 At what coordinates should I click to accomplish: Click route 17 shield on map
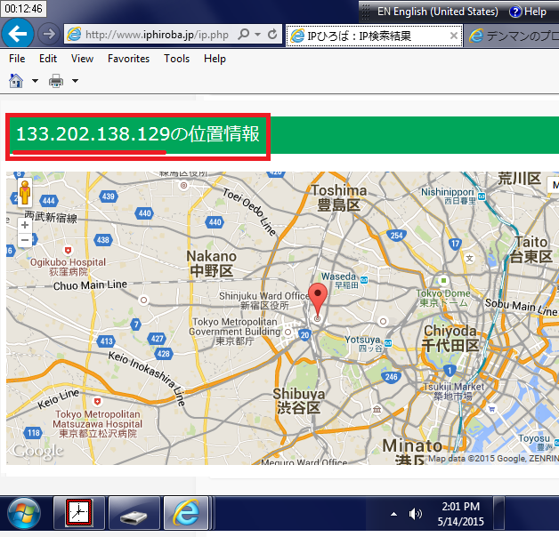coord(455,244)
